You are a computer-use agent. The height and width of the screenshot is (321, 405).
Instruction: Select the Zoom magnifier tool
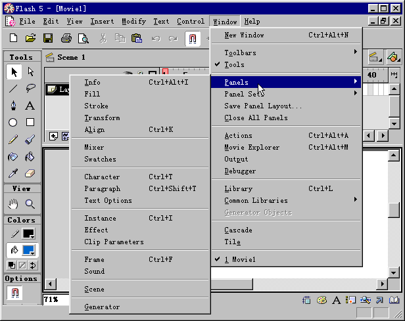tap(30, 204)
